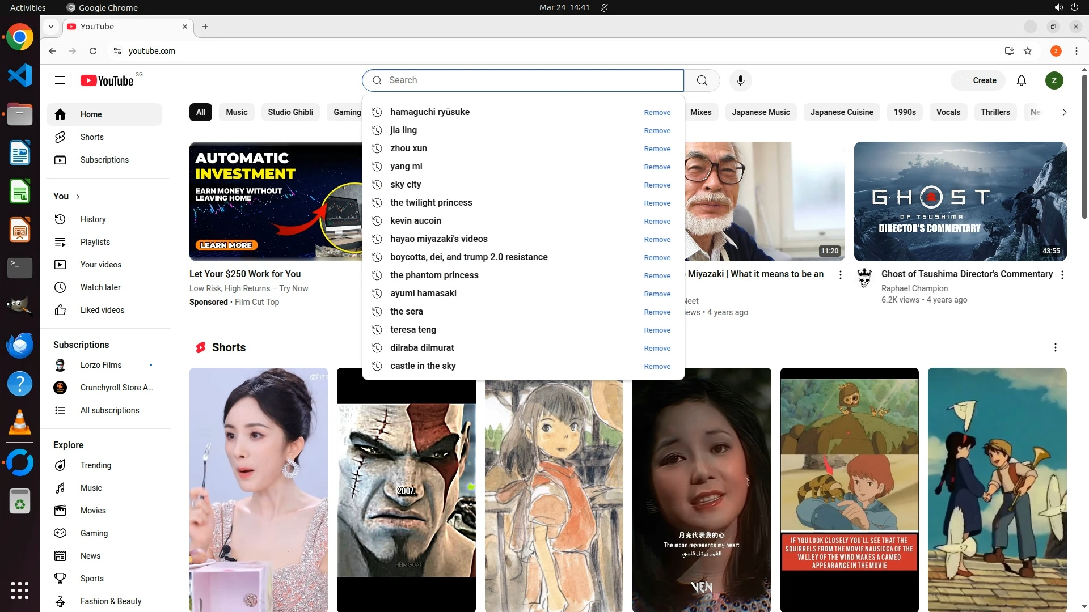Select 'castle in the sky' suggestion
The width and height of the screenshot is (1089, 612).
coord(423,366)
